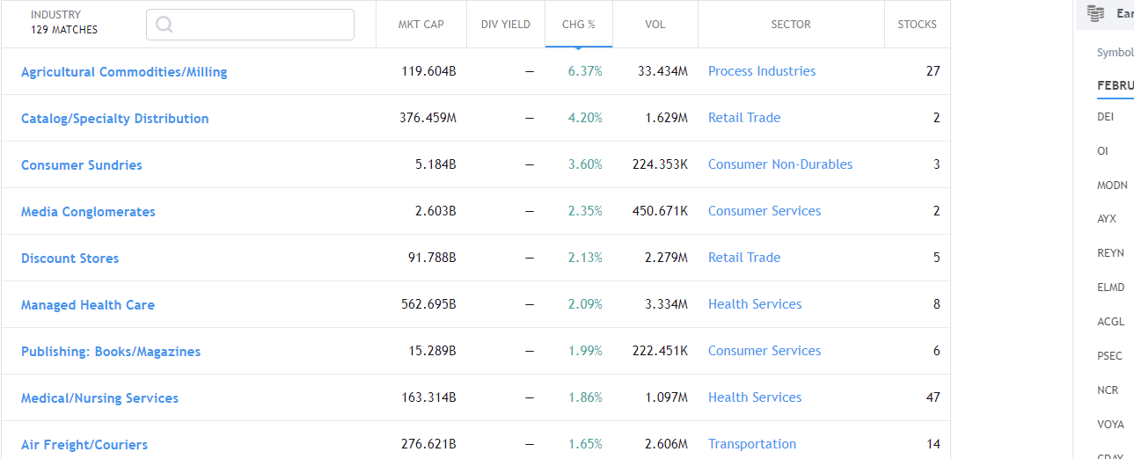This screenshot has width=1134, height=459.
Task: Open Retail Trade sector in Discount Stores row
Action: pos(744,258)
